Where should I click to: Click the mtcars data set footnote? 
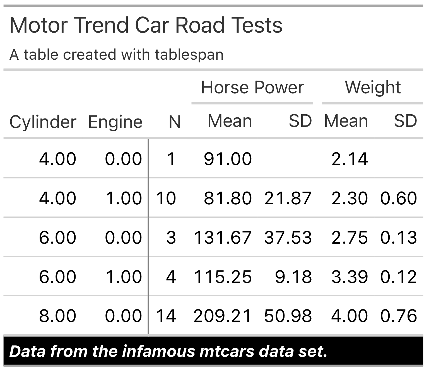[168, 351]
